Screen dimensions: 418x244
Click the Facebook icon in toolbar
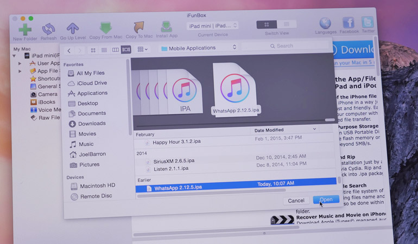click(349, 23)
